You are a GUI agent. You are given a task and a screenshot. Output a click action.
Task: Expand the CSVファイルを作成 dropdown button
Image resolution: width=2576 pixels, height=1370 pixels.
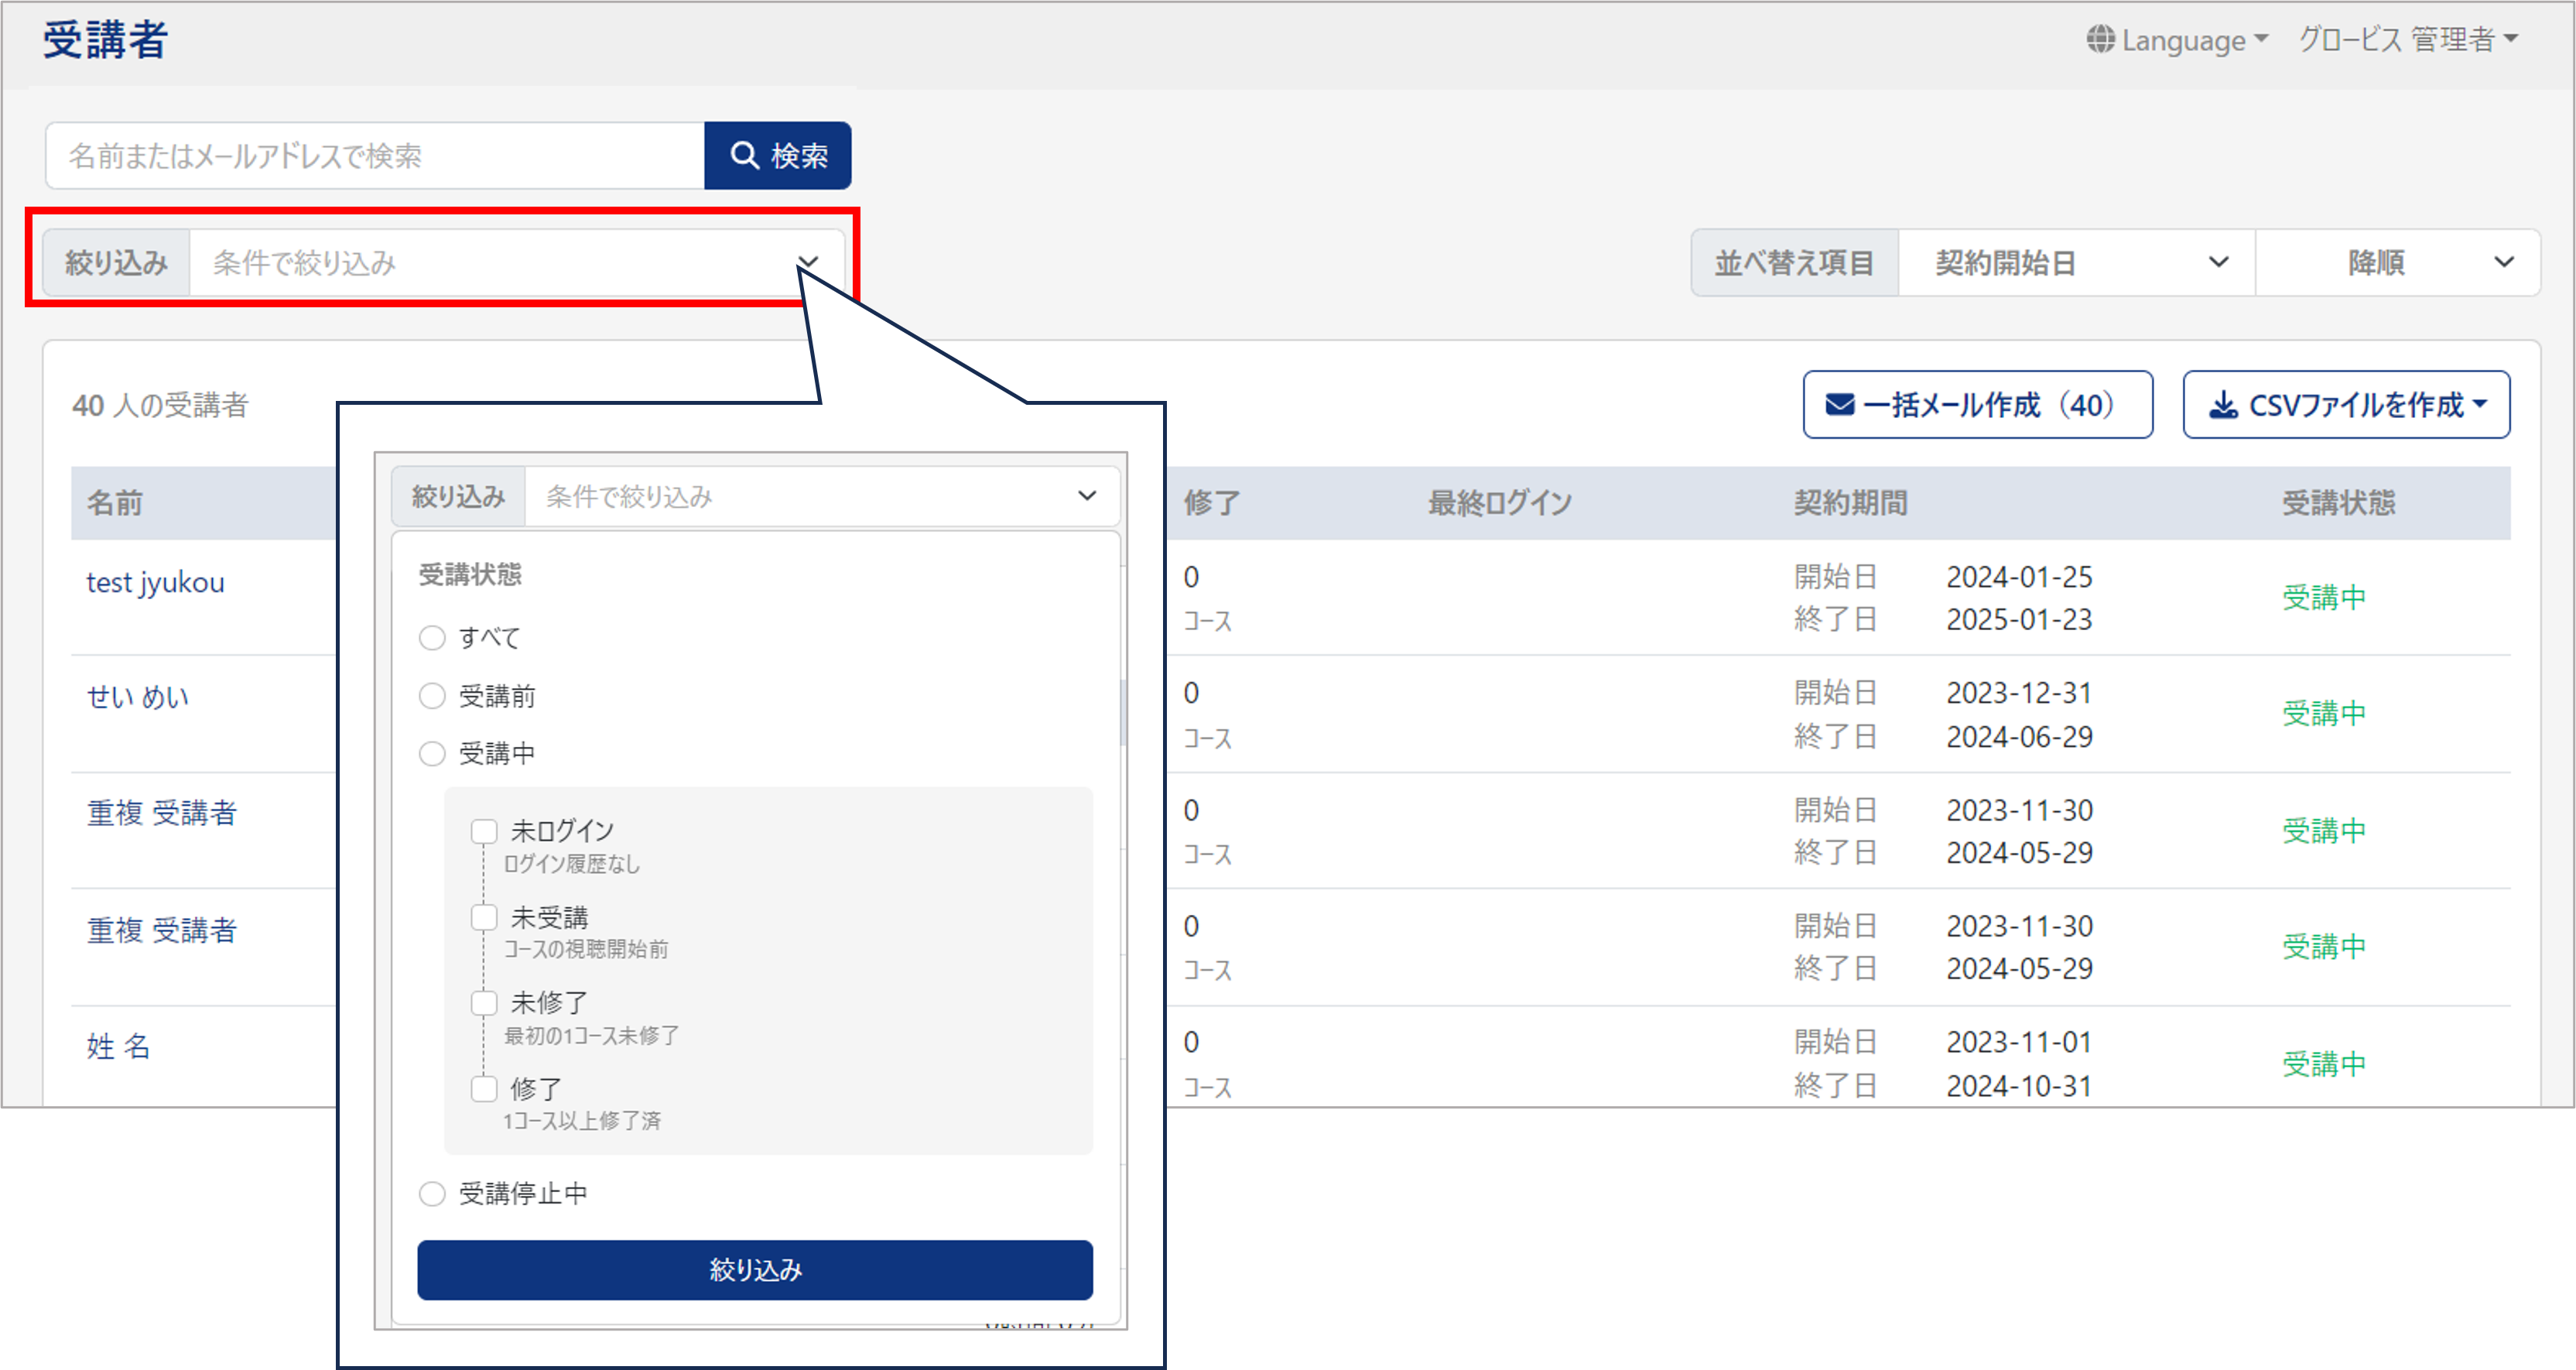[2346, 405]
